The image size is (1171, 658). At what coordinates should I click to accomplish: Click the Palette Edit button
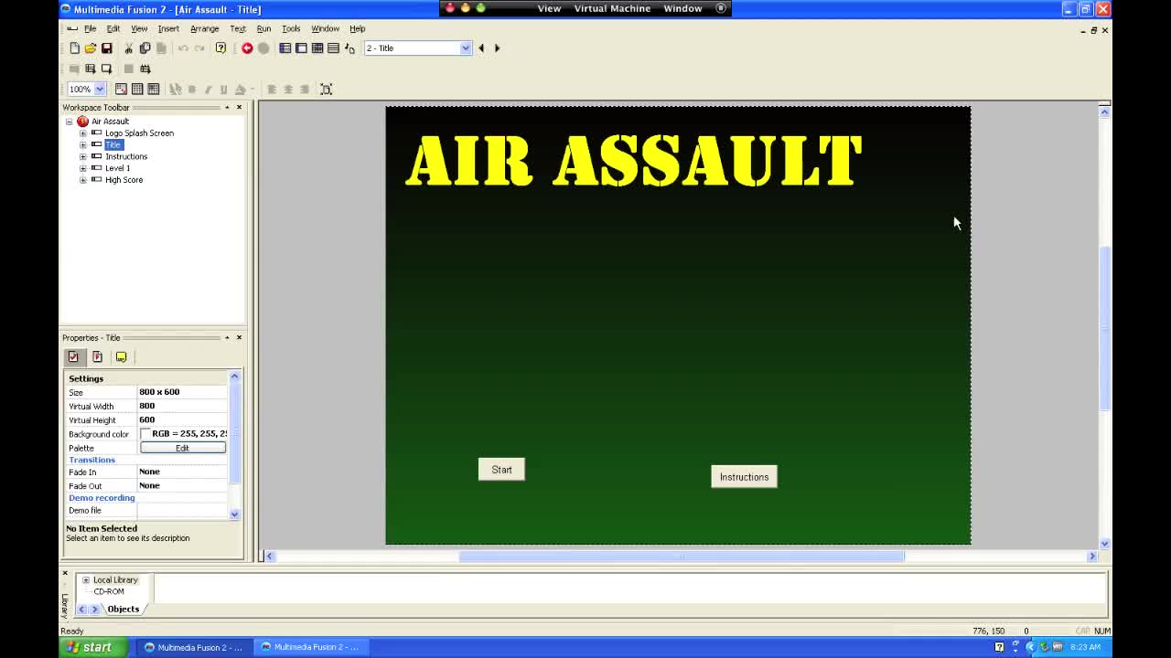(x=182, y=448)
